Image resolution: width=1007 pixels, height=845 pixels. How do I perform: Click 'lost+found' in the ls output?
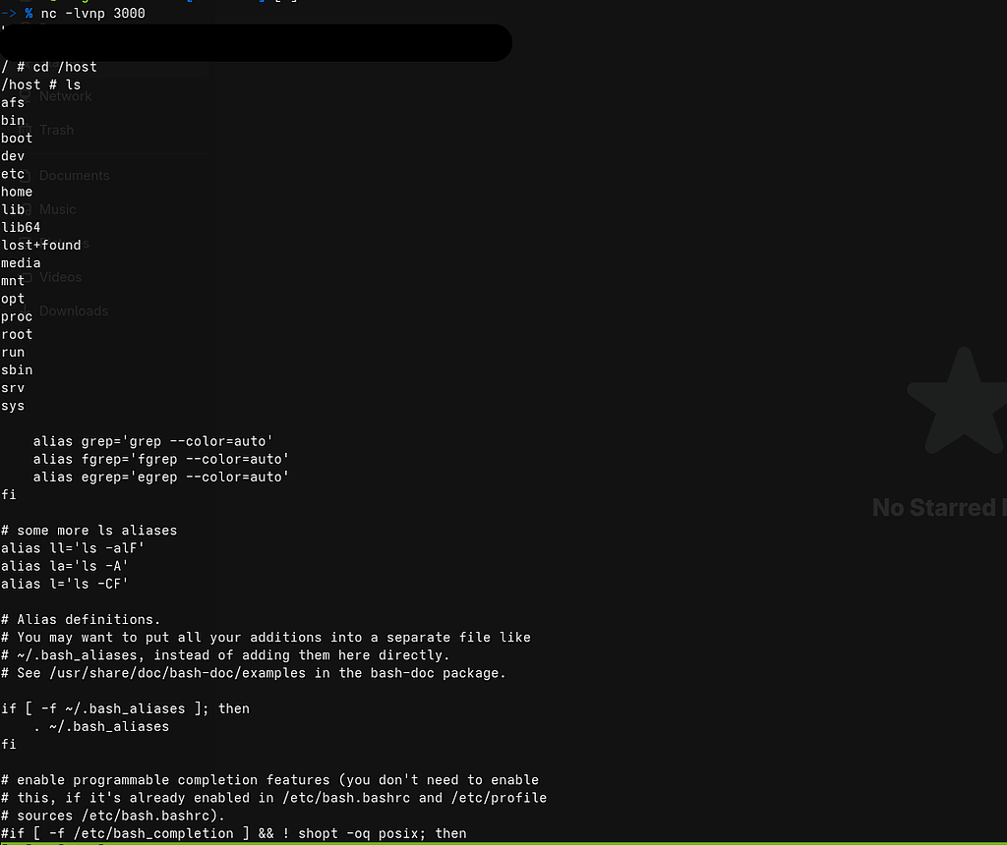[x=41, y=245]
